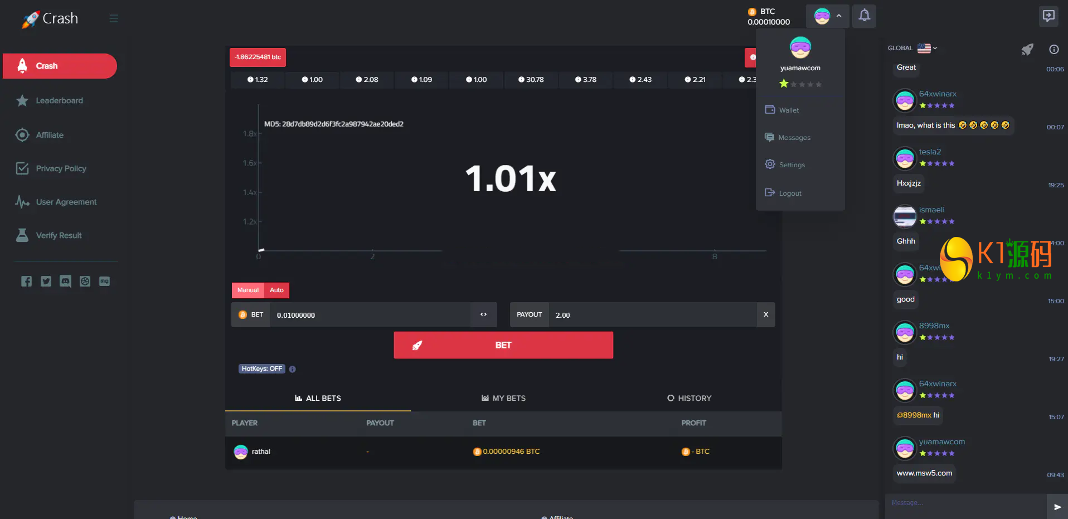Viewport: 1068px width, 519px height.
Task: Go to Crash in the sidebar
Action: 60,66
